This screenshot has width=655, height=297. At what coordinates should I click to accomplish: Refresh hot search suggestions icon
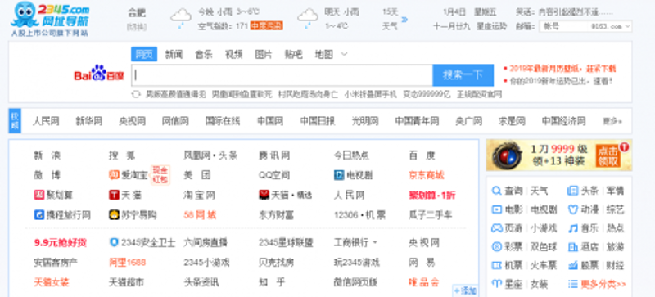(x=136, y=94)
